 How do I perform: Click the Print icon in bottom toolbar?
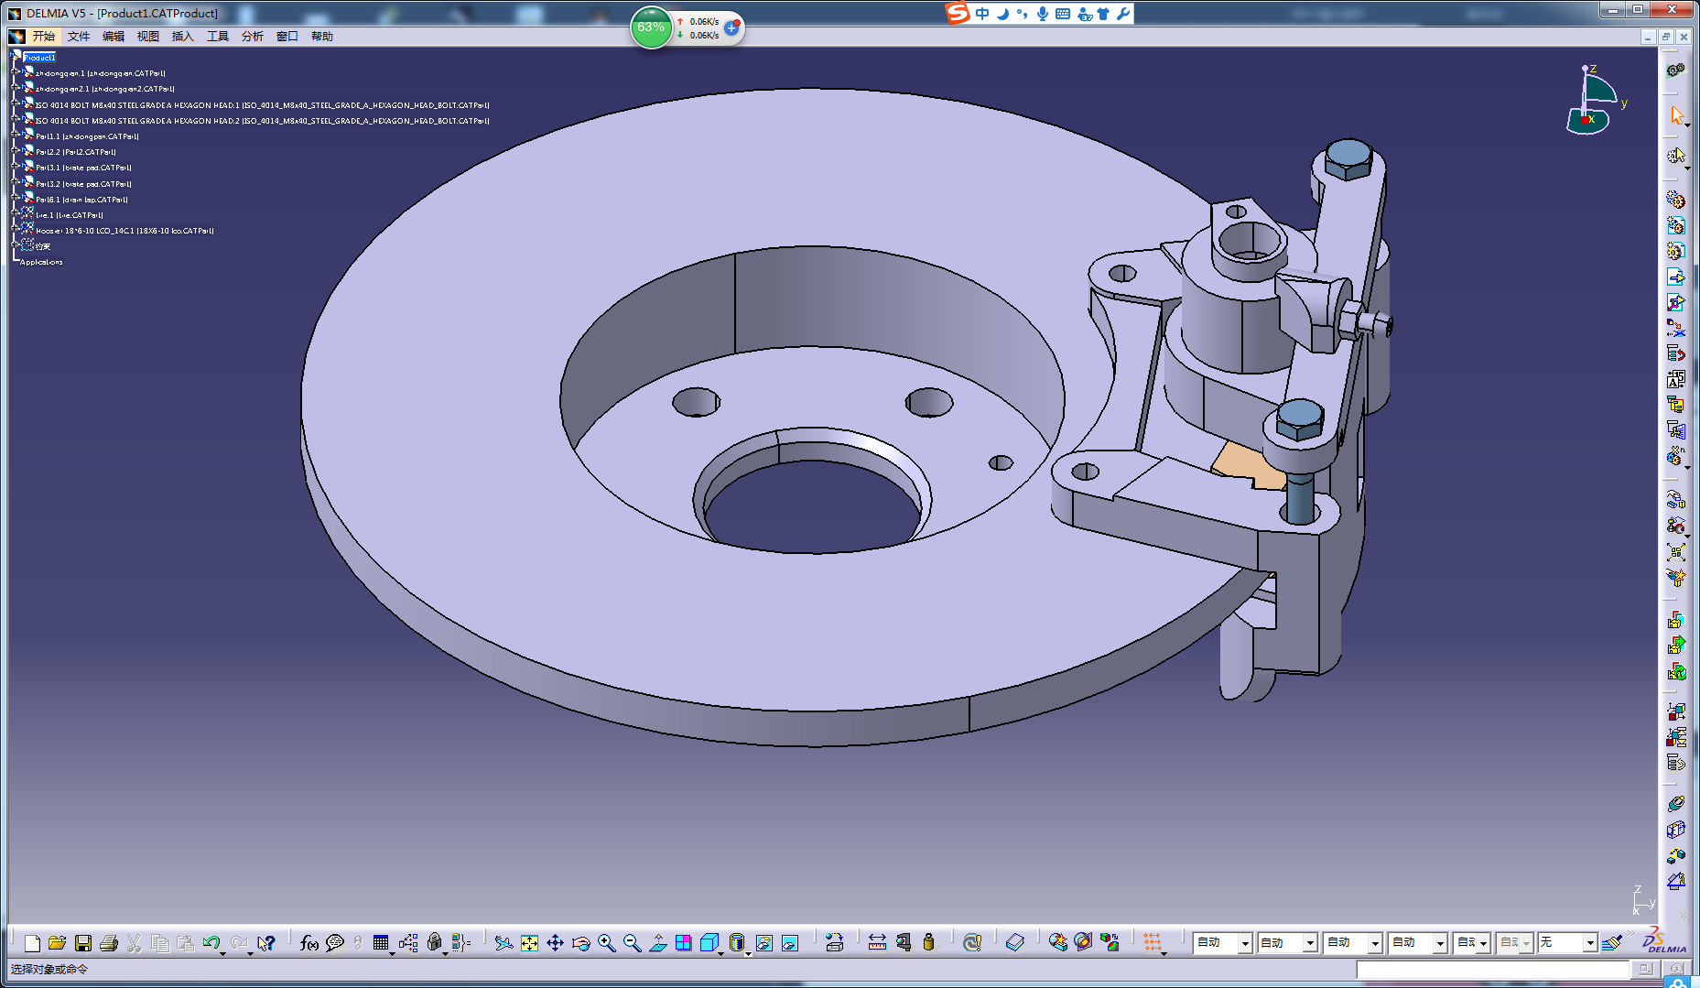(108, 943)
